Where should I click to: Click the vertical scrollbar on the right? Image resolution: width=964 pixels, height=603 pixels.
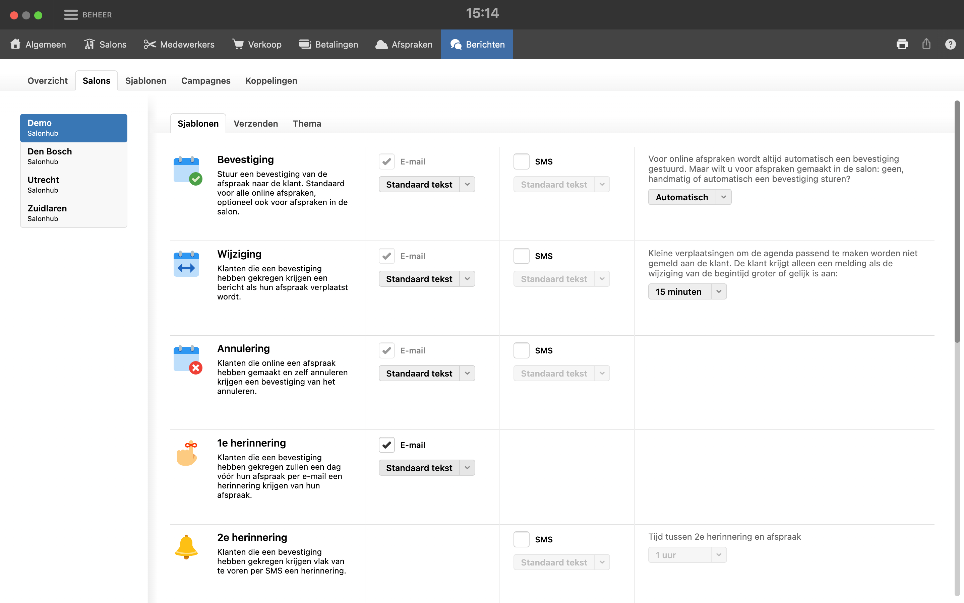(x=957, y=222)
